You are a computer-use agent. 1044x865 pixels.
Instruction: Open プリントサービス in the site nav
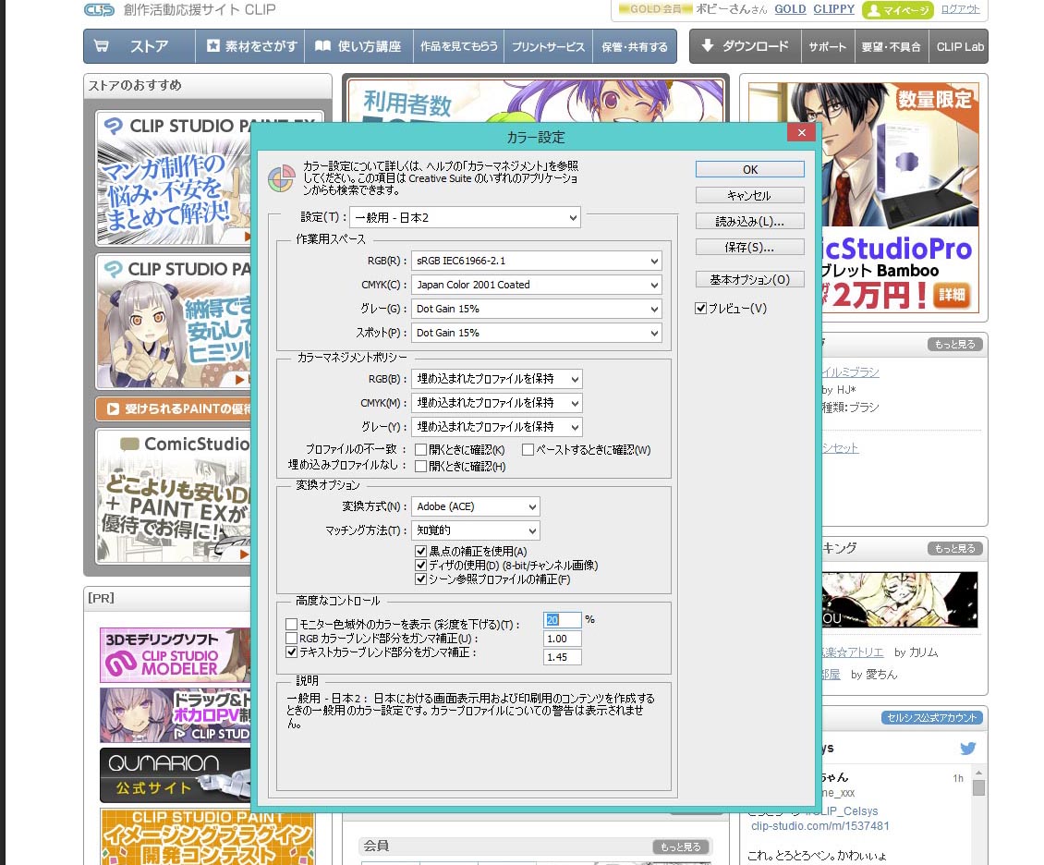click(x=549, y=46)
